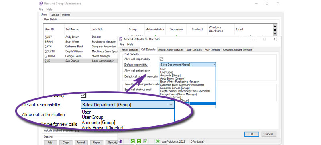Click the Supervisor column header
The height and width of the screenshot is (145, 321).
tap(176, 29)
